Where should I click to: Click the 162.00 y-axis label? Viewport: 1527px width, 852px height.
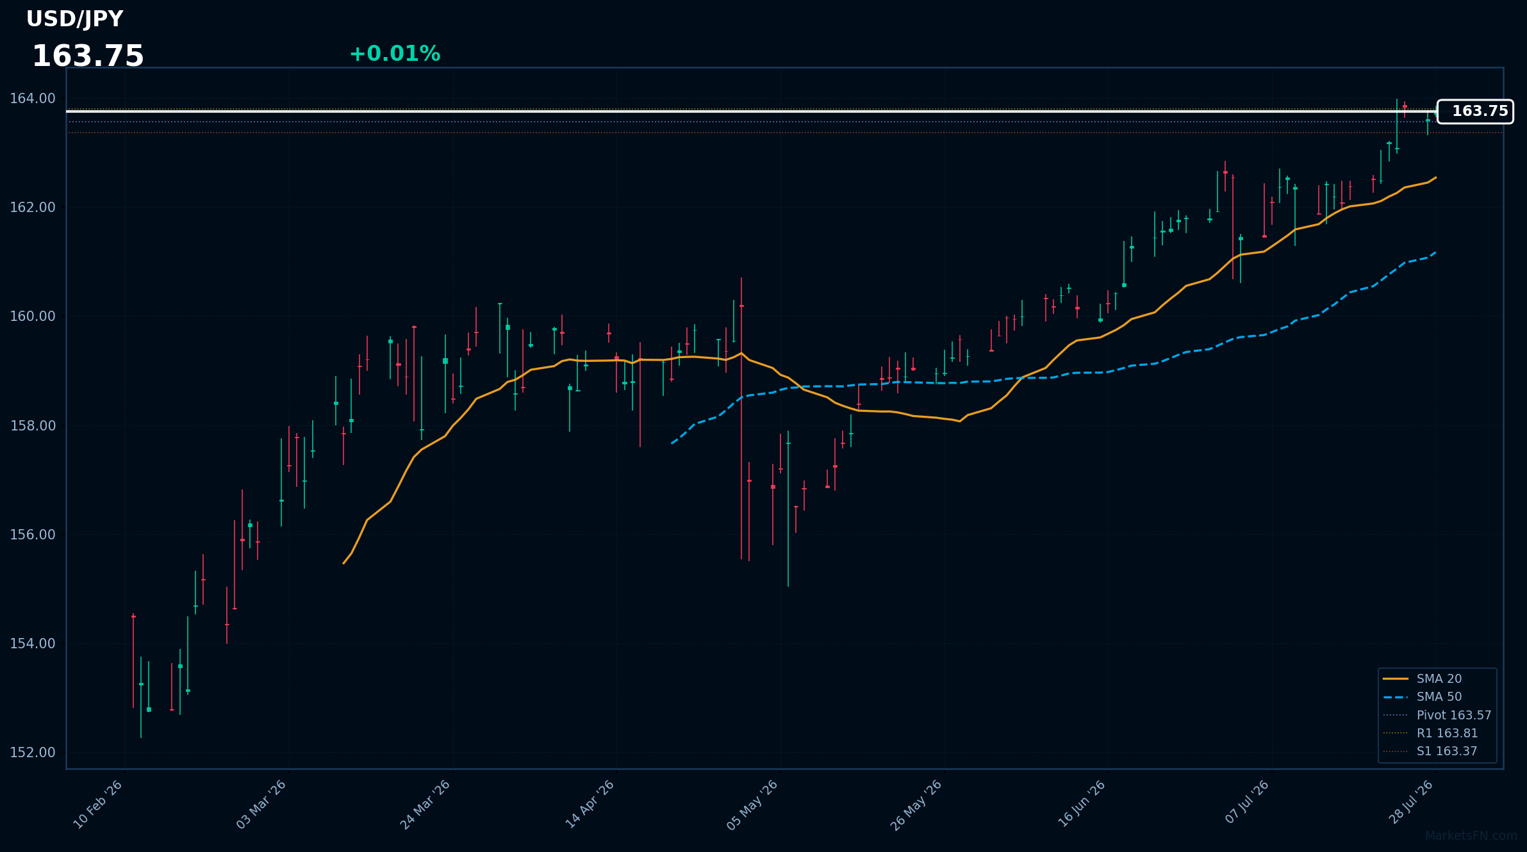click(33, 208)
